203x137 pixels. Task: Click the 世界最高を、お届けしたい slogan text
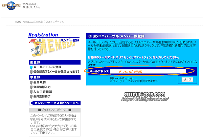(31, 6)
